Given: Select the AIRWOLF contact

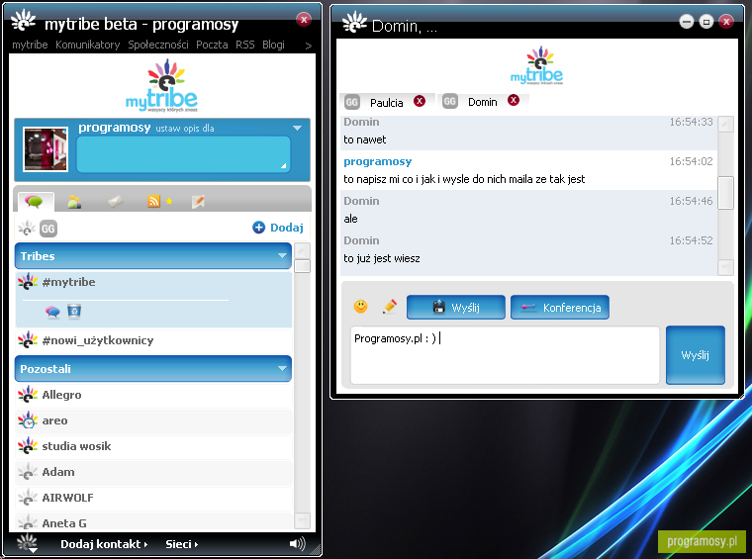Looking at the screenshot, I should tap(153, 498).
